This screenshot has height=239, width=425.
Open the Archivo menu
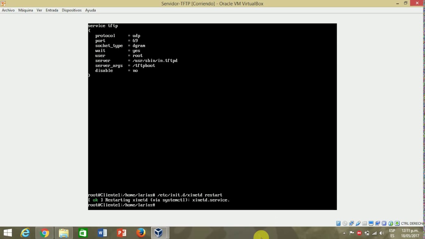pos(8,10)
